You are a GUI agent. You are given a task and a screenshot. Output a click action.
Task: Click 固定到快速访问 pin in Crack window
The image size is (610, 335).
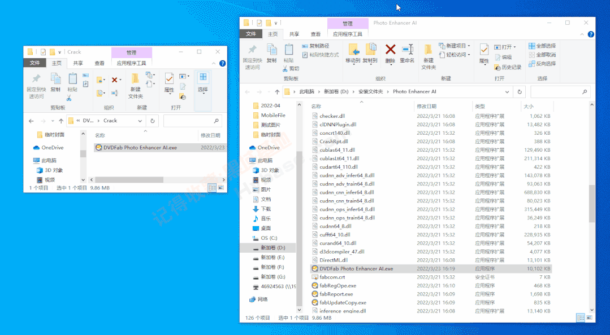(x=36, y=78)
